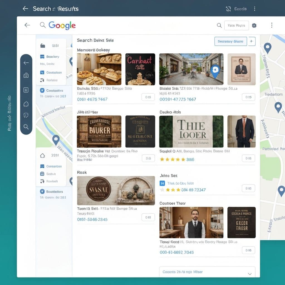Click the settings gear beside the search field

click(x=254, y=25)
